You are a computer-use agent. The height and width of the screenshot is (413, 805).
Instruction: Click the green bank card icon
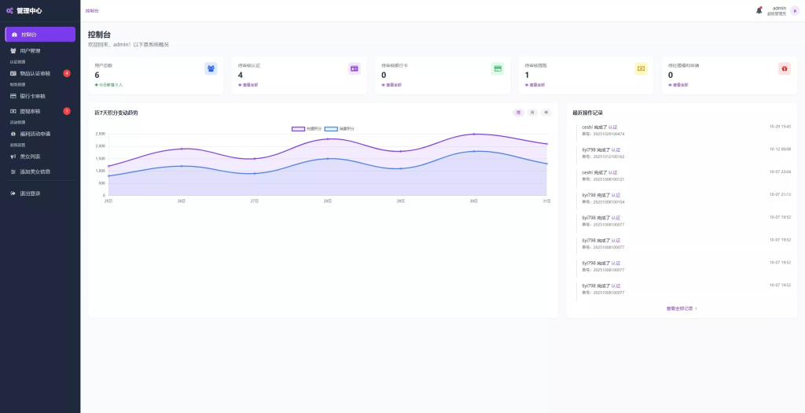tap(498, 68)
